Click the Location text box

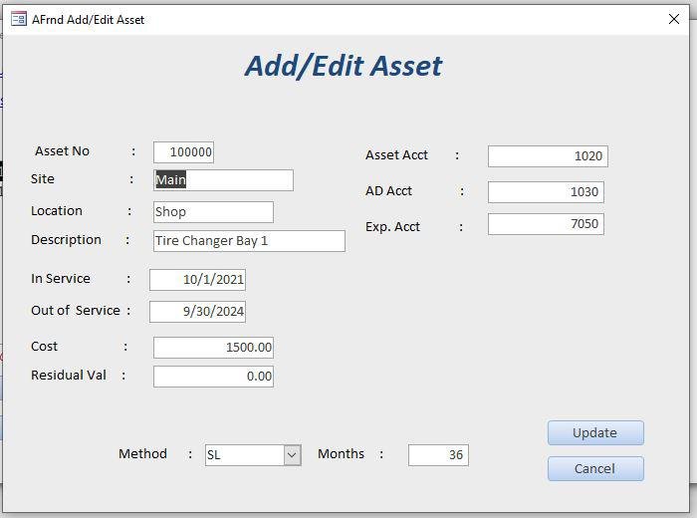tap(213, 212)
